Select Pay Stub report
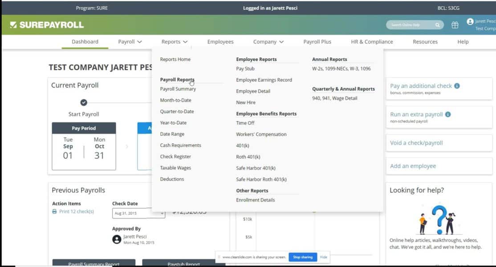The height and width of the screenshot is (267, 496). click(245, 69)
